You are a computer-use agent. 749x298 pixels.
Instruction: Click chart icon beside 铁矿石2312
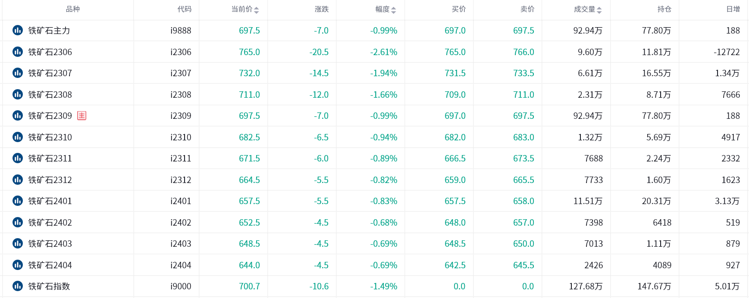pyautogui.click(x=18, y=180)
